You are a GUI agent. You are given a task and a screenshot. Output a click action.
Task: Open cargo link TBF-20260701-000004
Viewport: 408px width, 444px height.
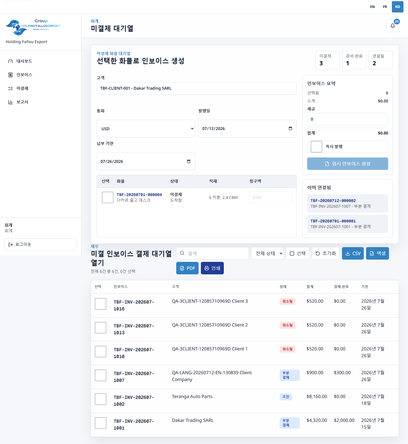[x=139, y=195]
